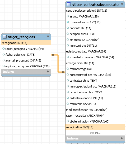The height and width of the screenshot is (144, 126).
Task: Collapse the vtiger_recogidas table columns
Action: (x=48, y=37)
